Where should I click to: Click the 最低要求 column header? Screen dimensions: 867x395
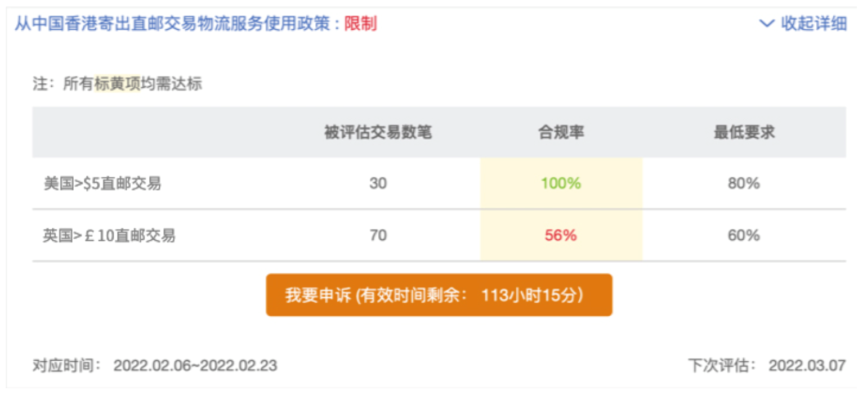744,132
